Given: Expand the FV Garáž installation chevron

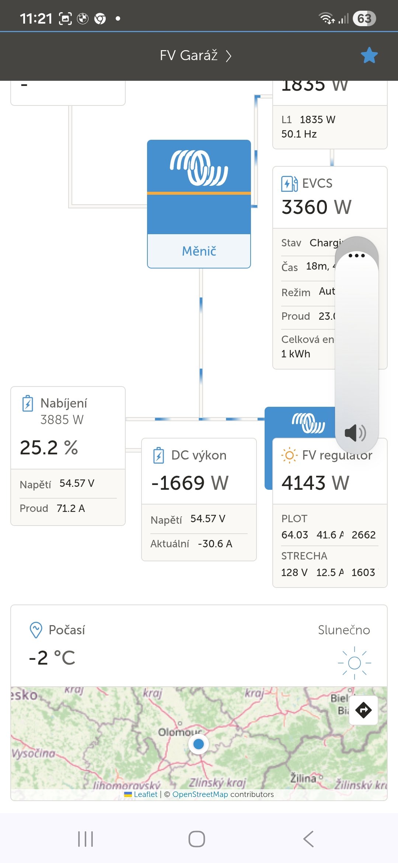Looking at the screenshot, I should (x=228, y=56).
